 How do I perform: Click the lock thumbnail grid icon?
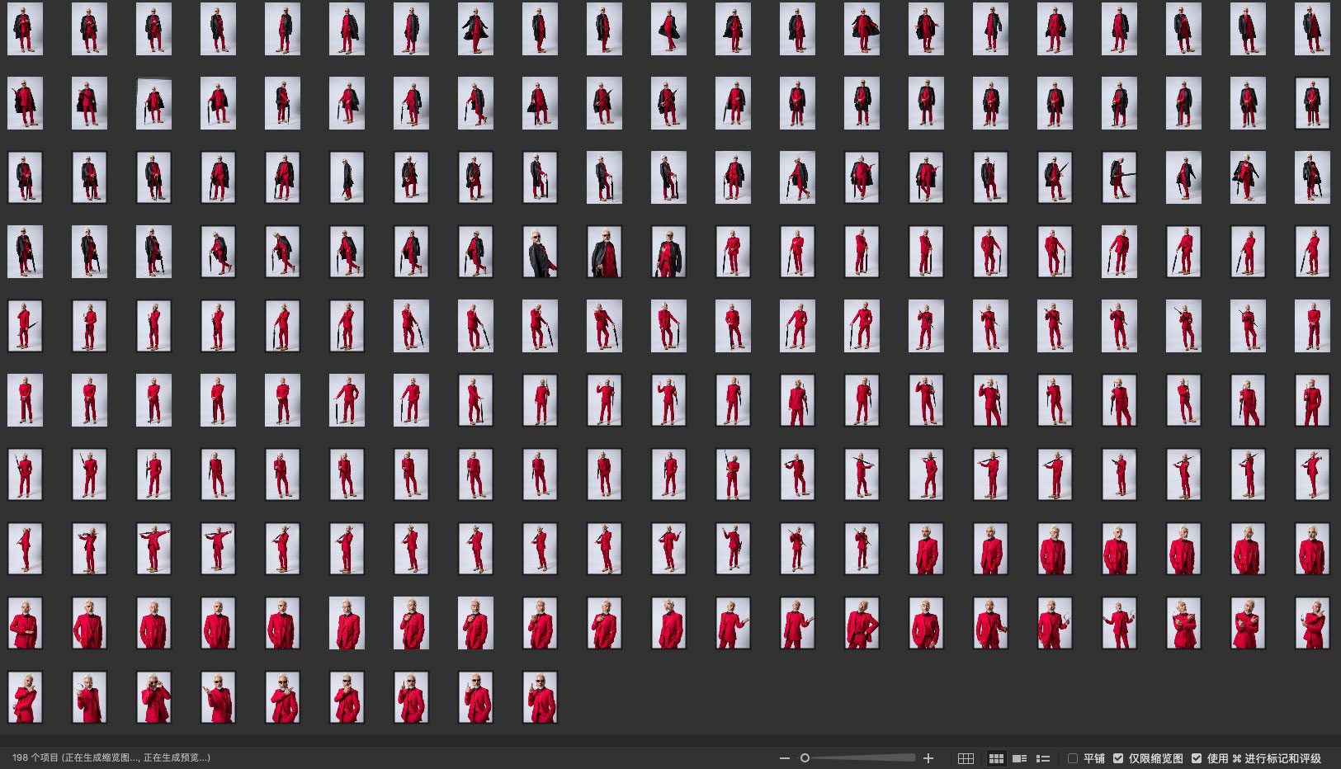966,758
